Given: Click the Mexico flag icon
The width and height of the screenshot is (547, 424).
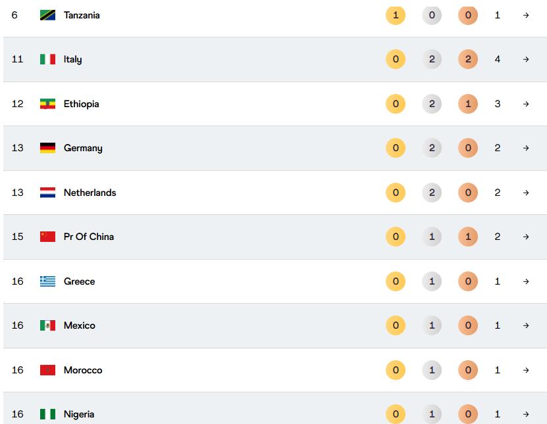Looking at the screenshot, I should coord(47,325).
